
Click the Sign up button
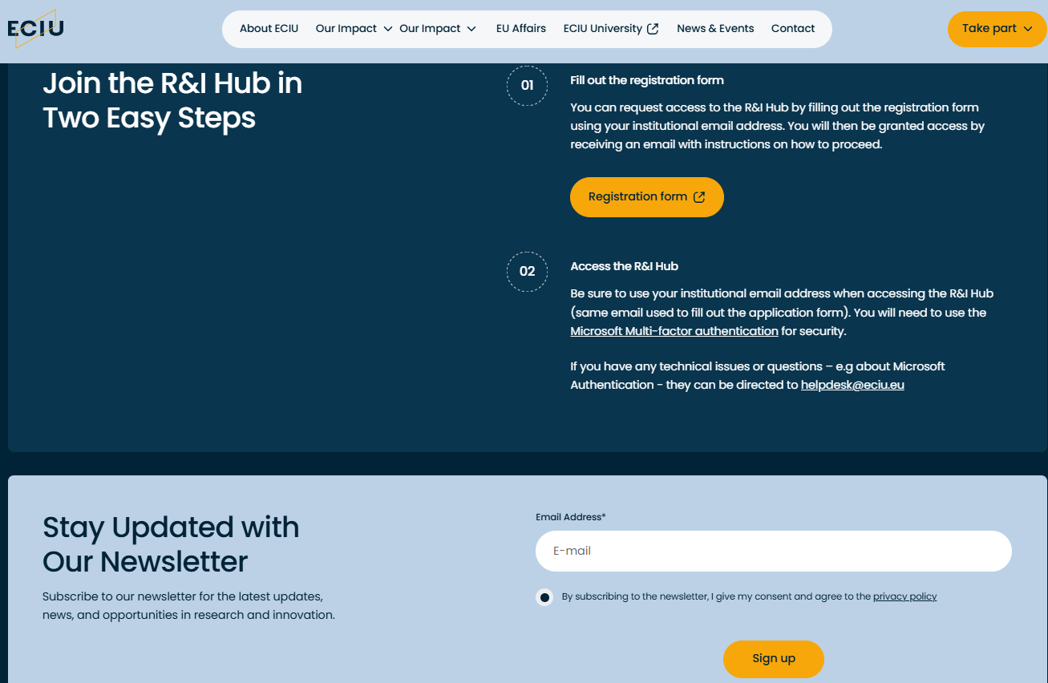774,659
